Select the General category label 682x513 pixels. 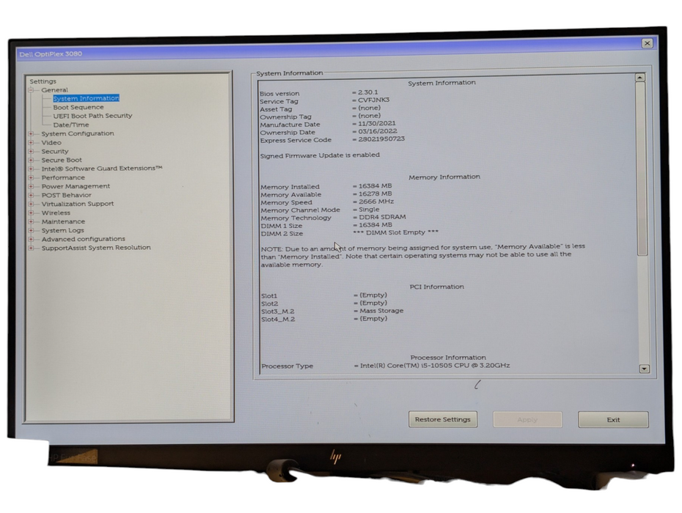(x=55, y=90)
